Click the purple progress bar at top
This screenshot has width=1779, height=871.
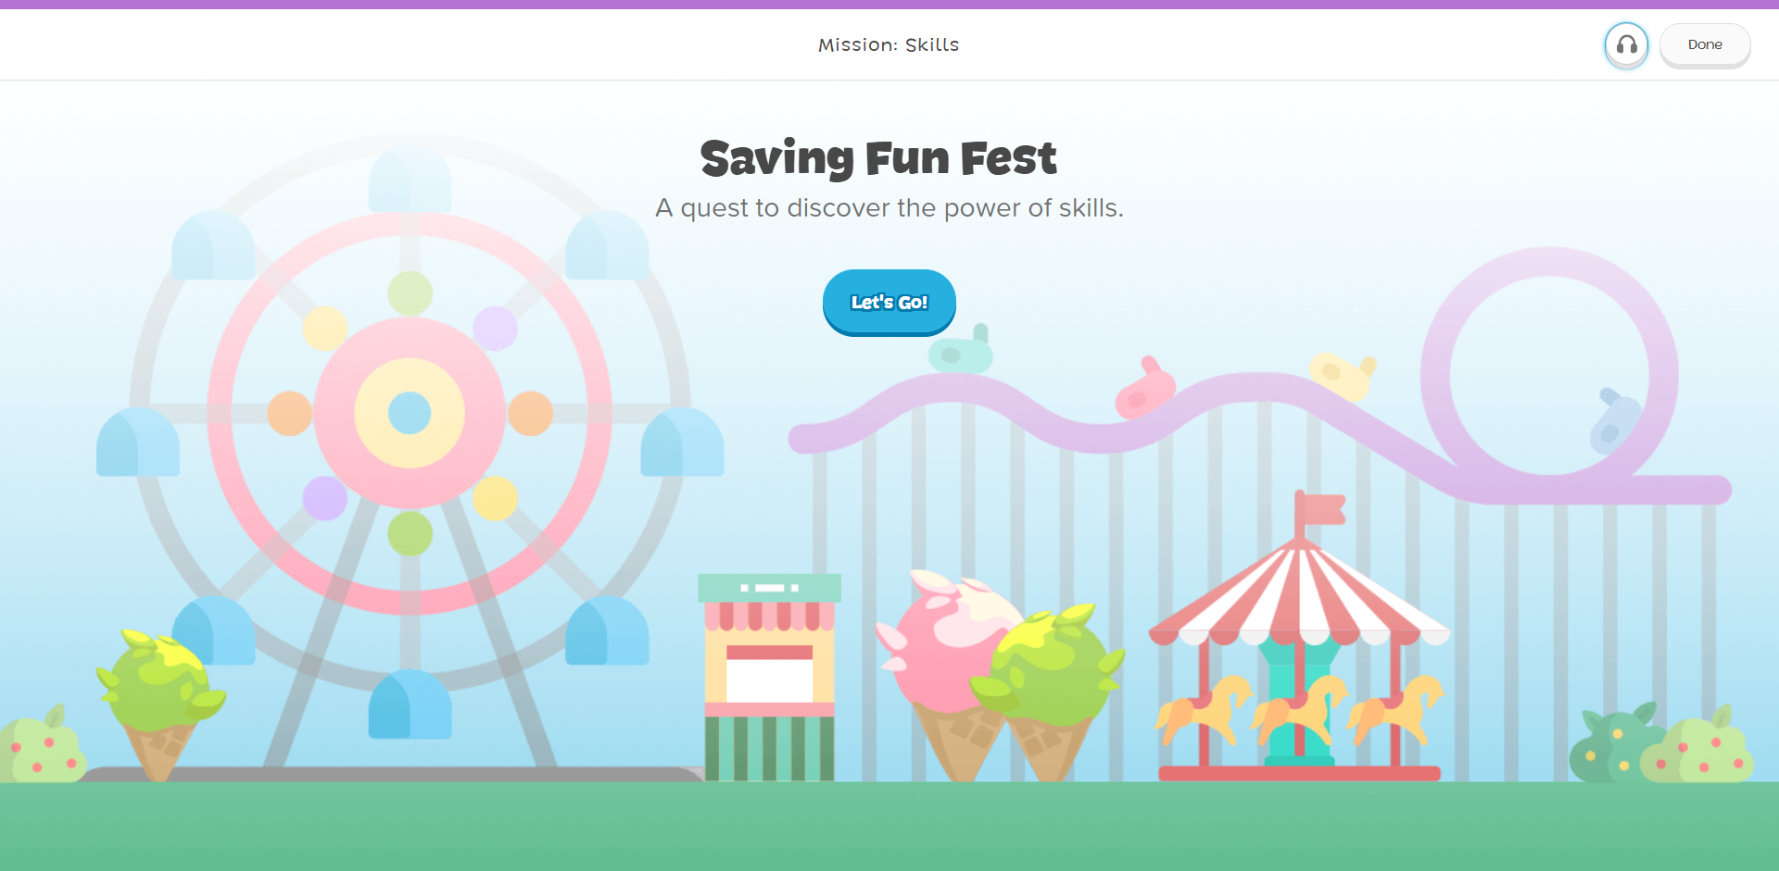coord(889,5)
